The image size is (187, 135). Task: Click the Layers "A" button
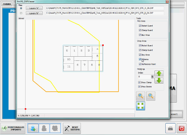(34, 8)
